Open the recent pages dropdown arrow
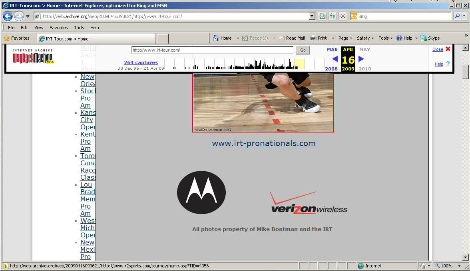Image resolution: width=470 pixels, height=271 pixels. click(28, 16)
